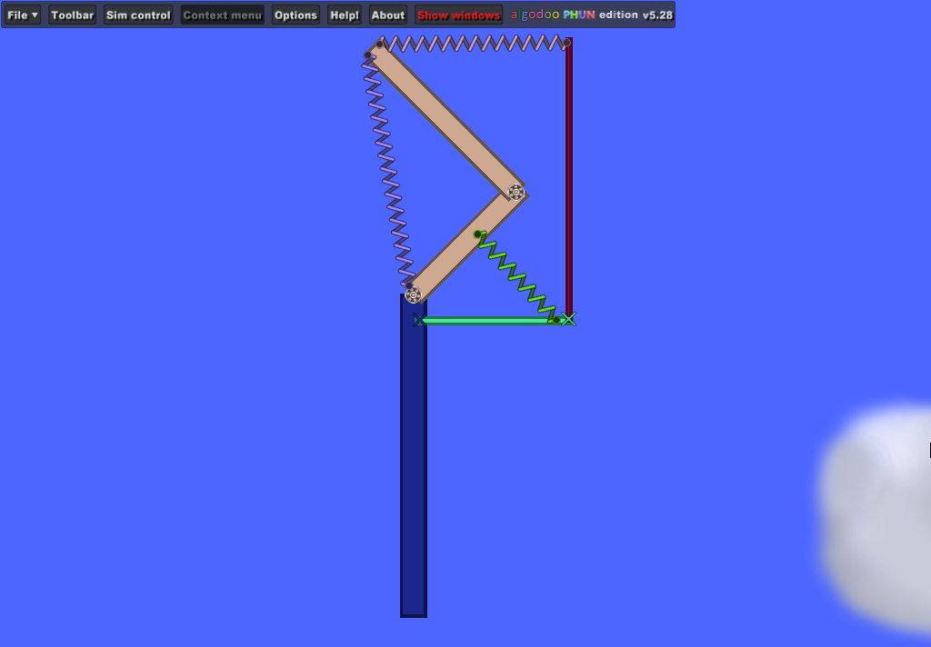Select the pink zigzag spring at top
Image resolution: width=931 pixels, height=647 pixels.
point(473,44)
